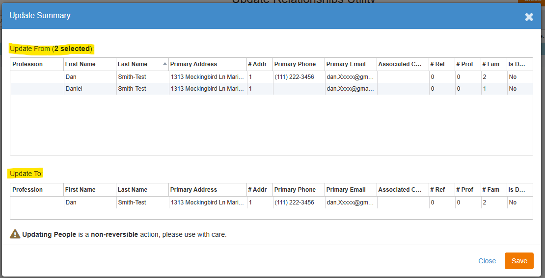Click First Name header in Update To table
Viewport: 545px width, 278px height.
[x=90, y=190]
